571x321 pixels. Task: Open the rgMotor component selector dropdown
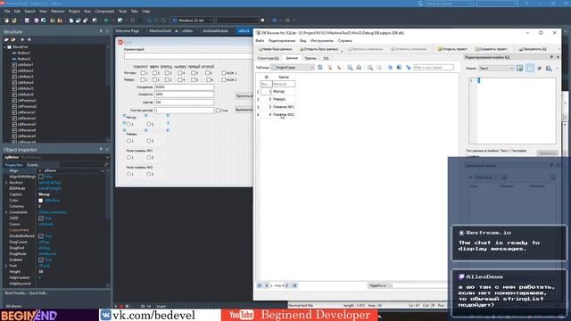point(107,157)
